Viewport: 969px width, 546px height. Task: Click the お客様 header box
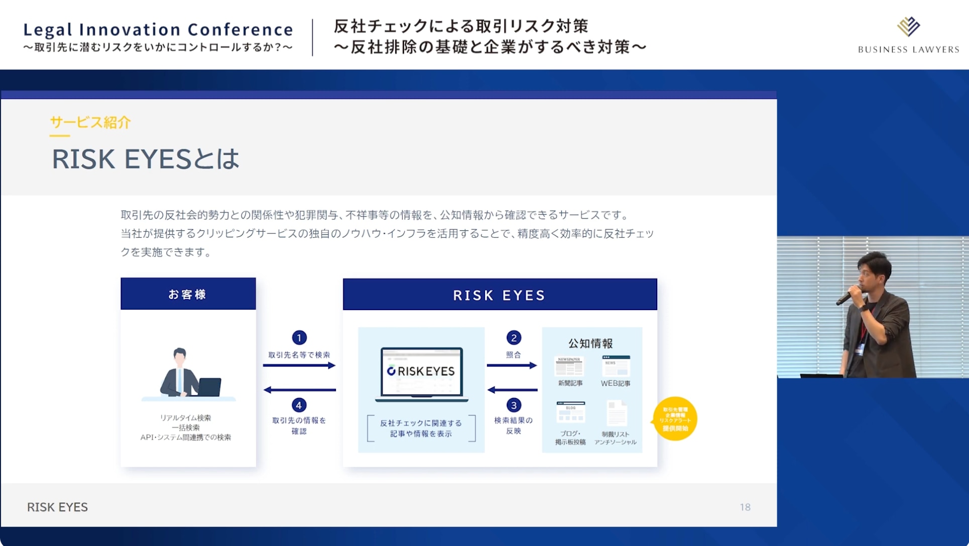click(188, 294)
